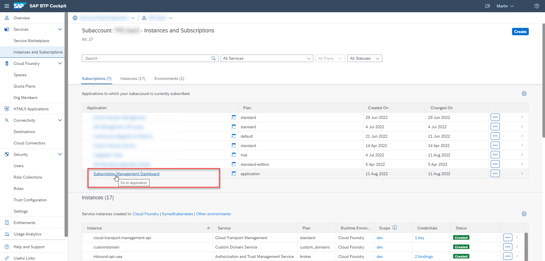The image size is (545, 261).
Task: Filter instances by Kyma/Kubernetes link
Action: click(x=177, y=214)
